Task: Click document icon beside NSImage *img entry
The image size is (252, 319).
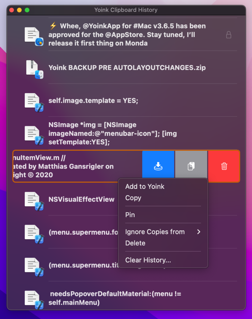Action: (x=34, y=135)
